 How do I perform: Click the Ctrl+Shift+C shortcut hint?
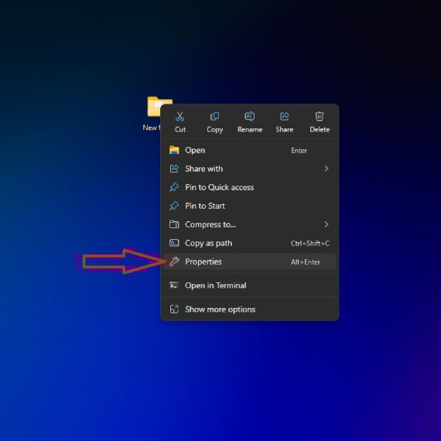[310, 243]
